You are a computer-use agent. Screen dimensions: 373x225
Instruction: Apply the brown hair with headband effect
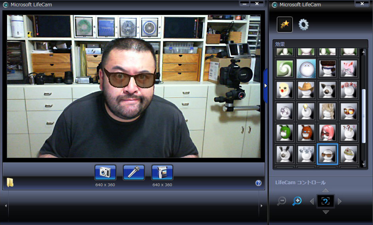click(x=328, y=69)
